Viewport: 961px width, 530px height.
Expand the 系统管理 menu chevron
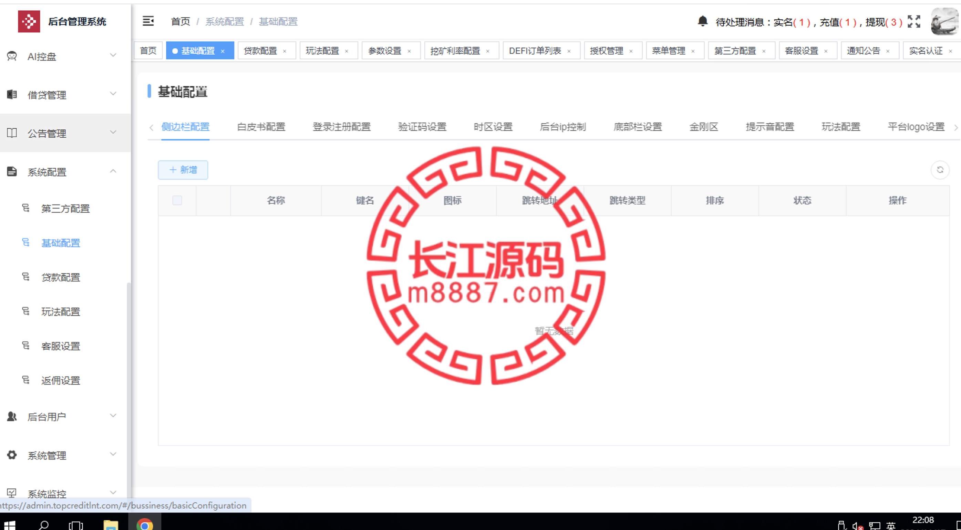pyautogui.click(x=113, y=454)
